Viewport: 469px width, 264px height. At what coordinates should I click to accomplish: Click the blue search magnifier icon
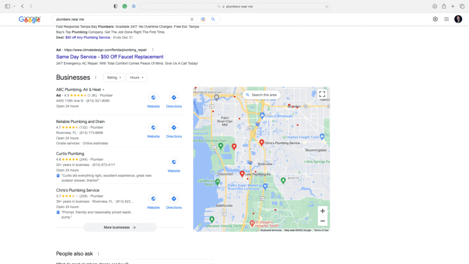[x=213, y=19]
